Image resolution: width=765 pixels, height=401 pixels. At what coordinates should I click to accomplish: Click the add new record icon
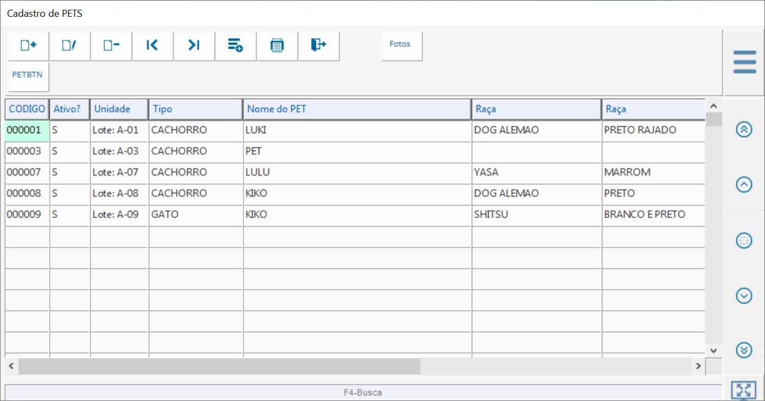[28, 46]
